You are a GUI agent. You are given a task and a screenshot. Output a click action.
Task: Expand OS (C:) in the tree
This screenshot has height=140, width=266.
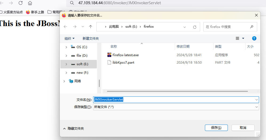tap(66, 47)
